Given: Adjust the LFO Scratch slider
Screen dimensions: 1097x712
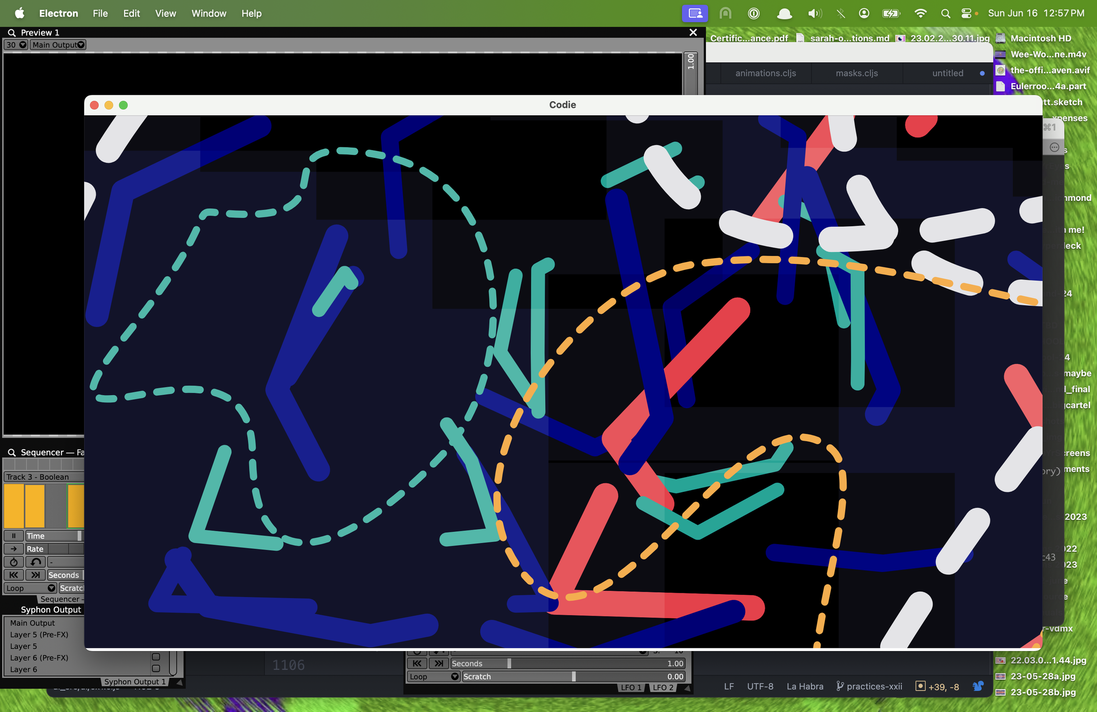Looking at the screenshot, I should (x=574, y=676).
